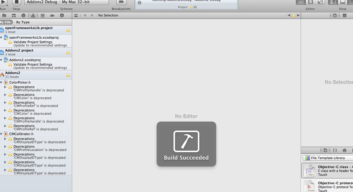Jump to previous issue arrow
This screenshot has height=192, width=353.
[289, 16]
